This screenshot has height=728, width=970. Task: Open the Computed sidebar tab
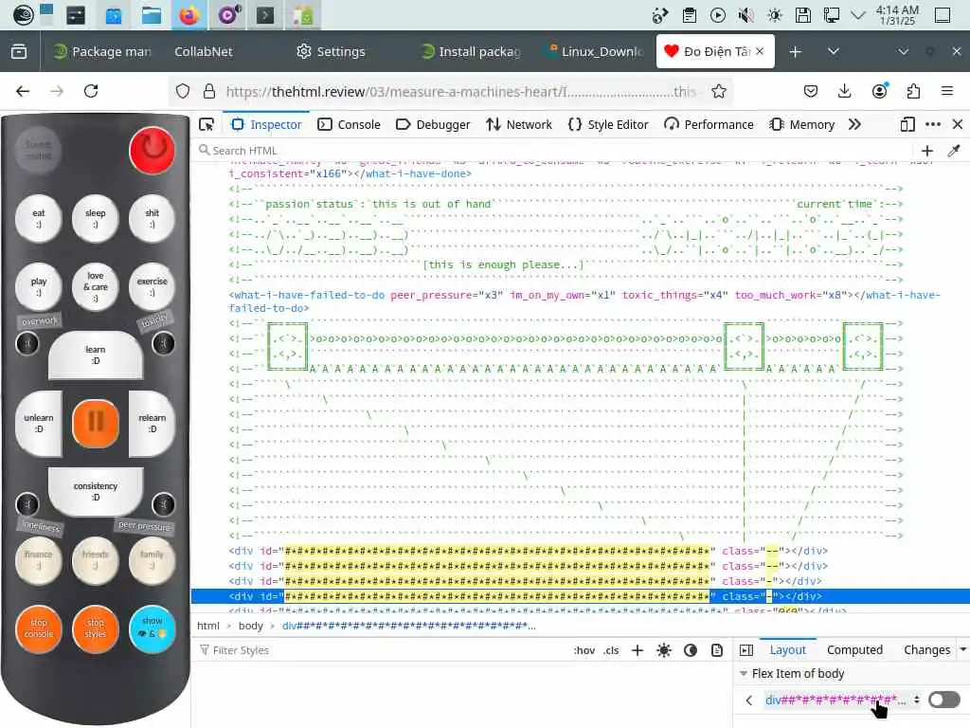(855, 650)
